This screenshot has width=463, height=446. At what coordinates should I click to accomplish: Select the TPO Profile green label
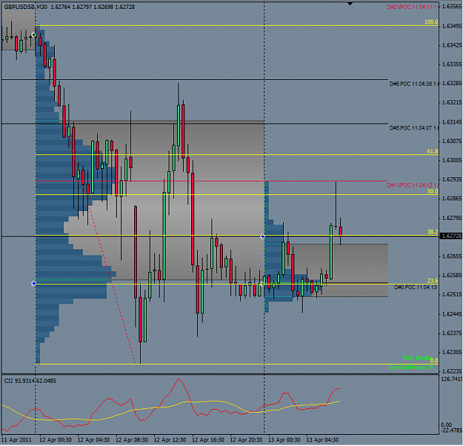[x=417, y=359]
